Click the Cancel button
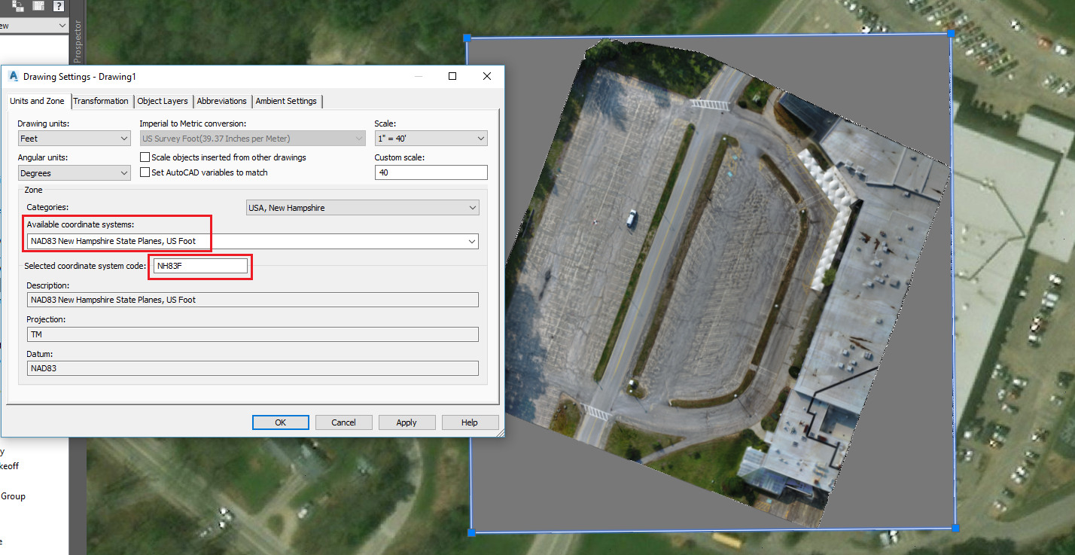 [344, 422]
